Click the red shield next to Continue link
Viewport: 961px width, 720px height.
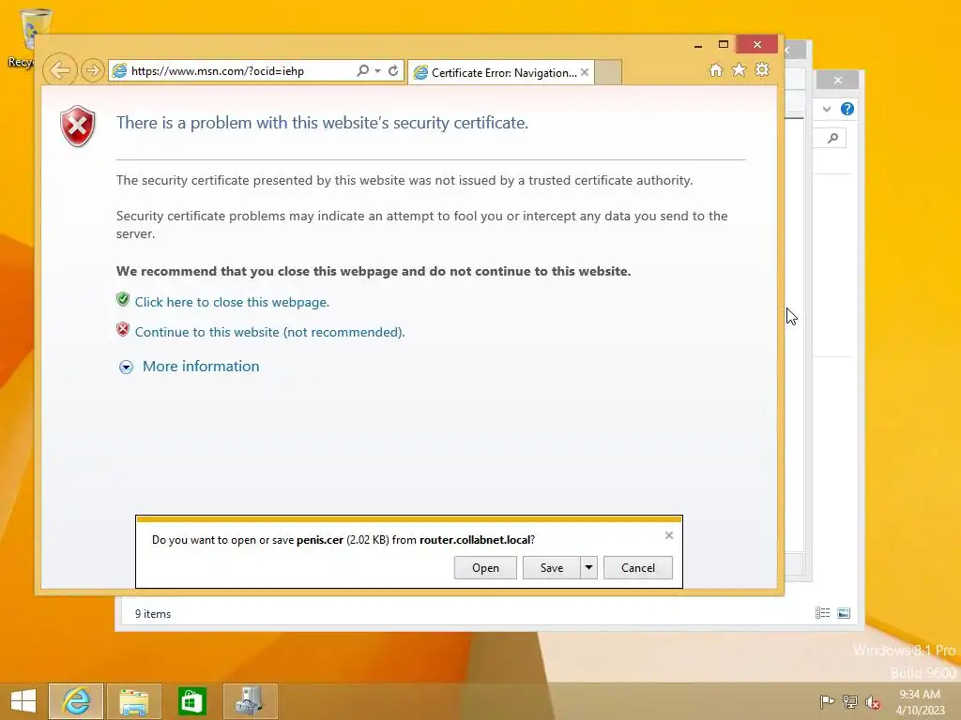coord(123,329)
